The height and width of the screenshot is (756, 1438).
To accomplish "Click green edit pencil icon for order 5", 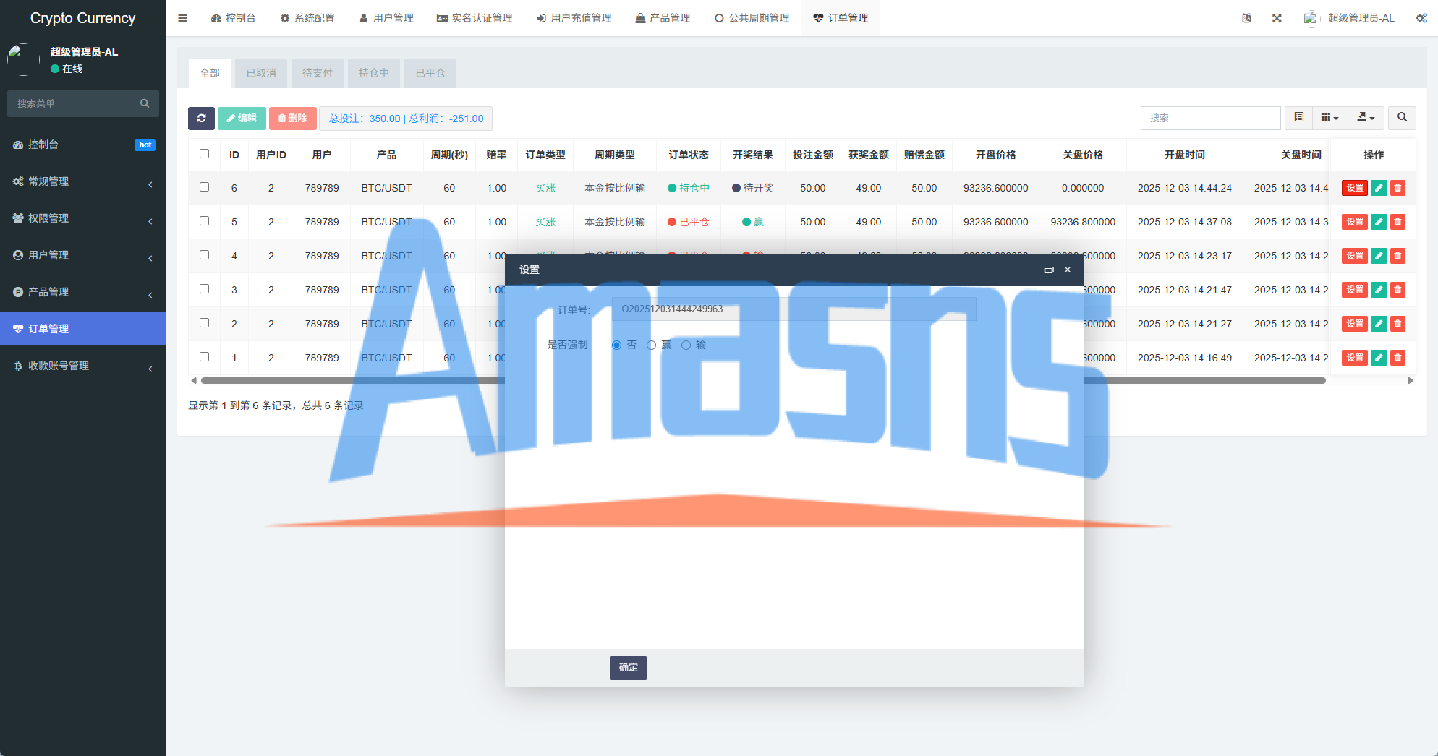I will tap(1379, 222).
